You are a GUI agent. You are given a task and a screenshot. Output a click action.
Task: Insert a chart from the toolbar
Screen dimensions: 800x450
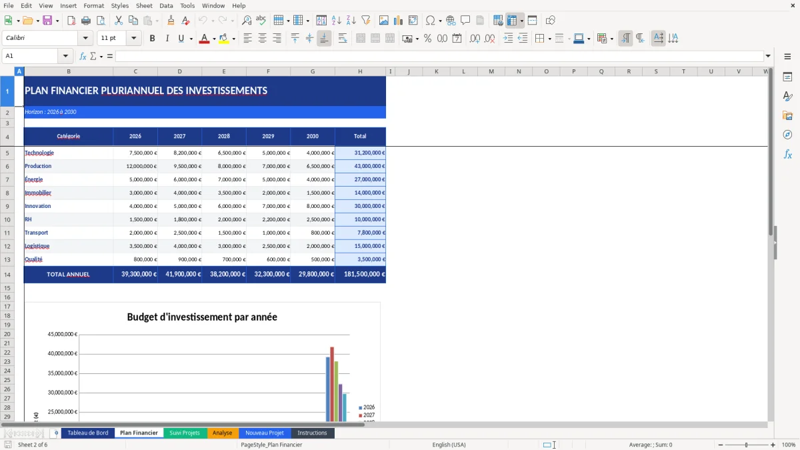397,20
